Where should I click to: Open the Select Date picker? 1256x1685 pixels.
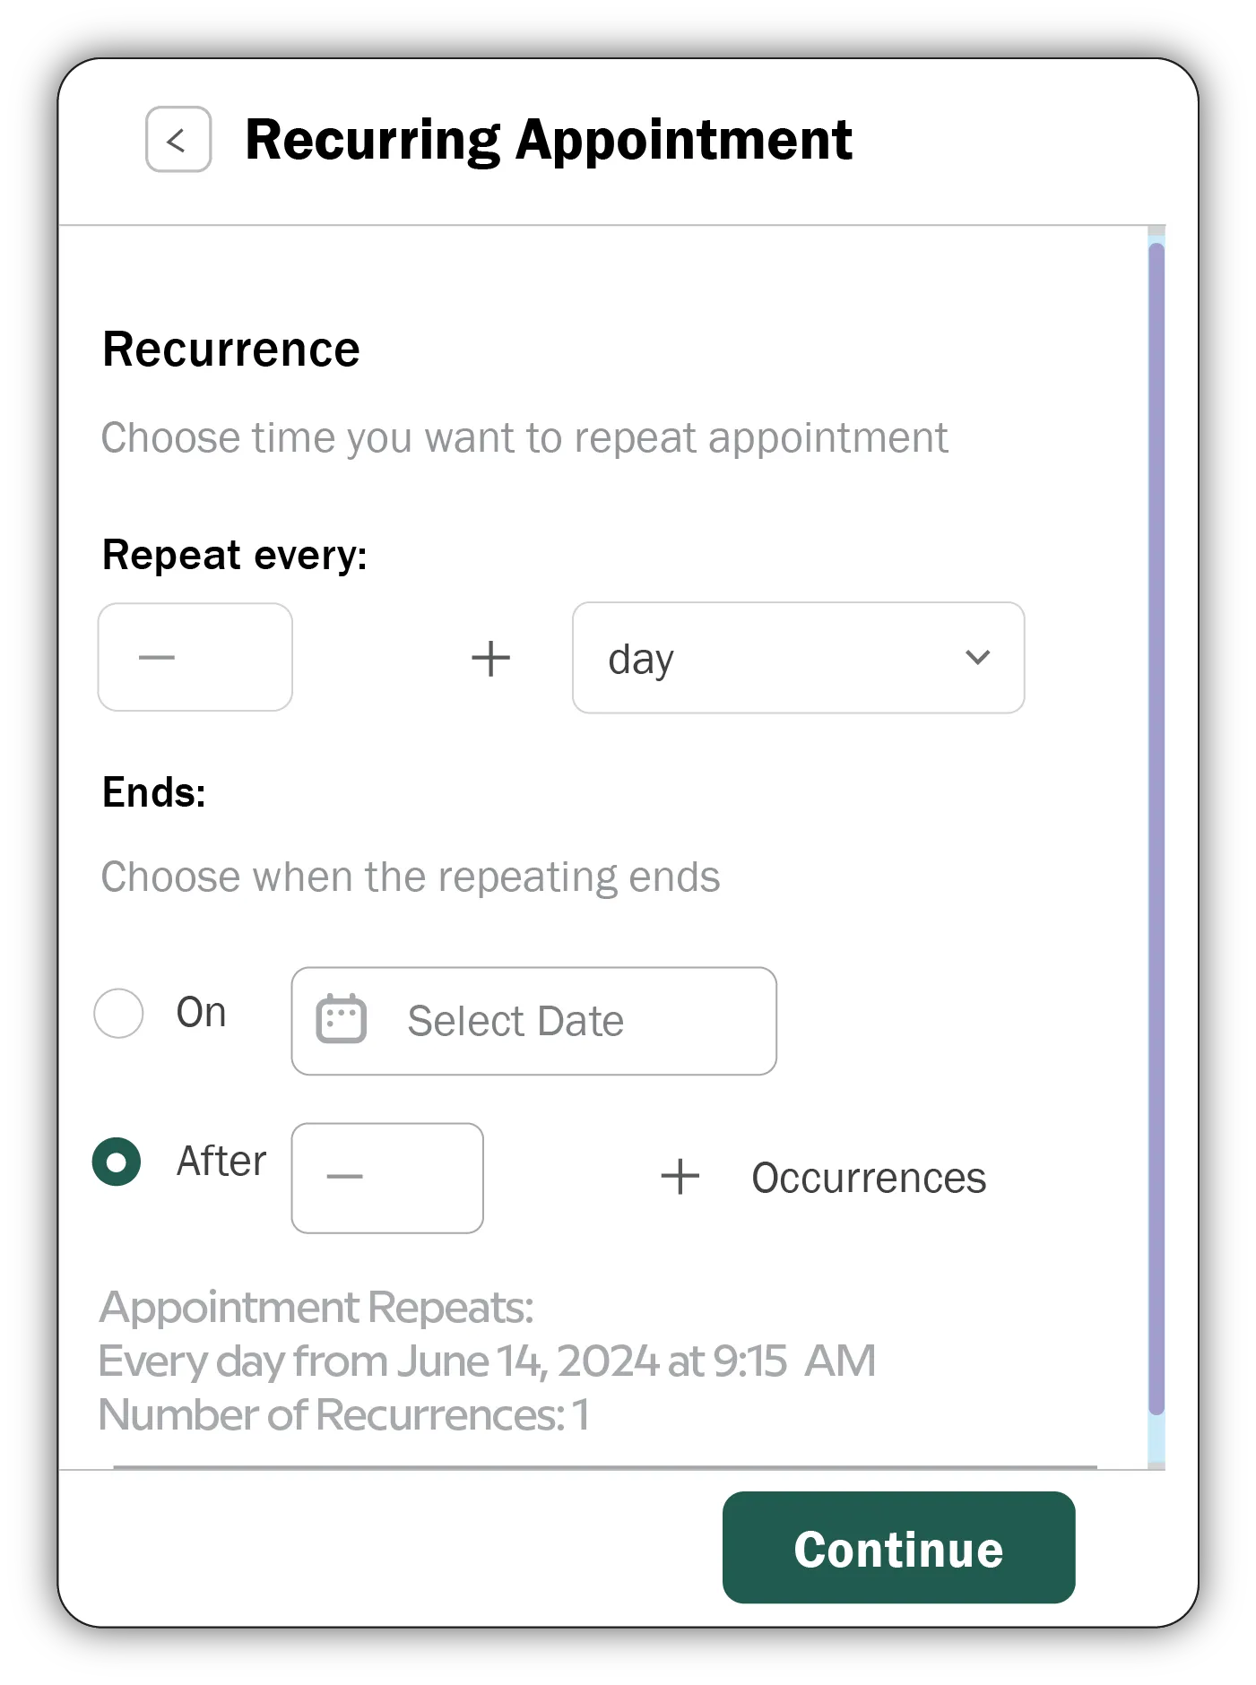(533, 1020)
